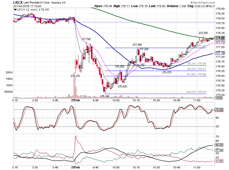The image size is (229, 170).
Task: Click the 177.490 high annotation
Action: coord(137,45)
